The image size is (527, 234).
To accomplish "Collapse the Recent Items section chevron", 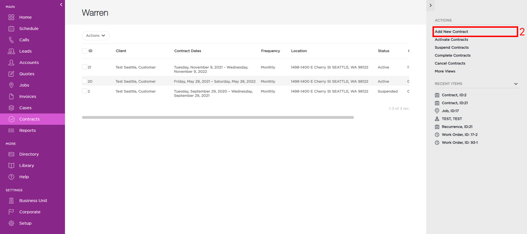I will pos(516,84).
